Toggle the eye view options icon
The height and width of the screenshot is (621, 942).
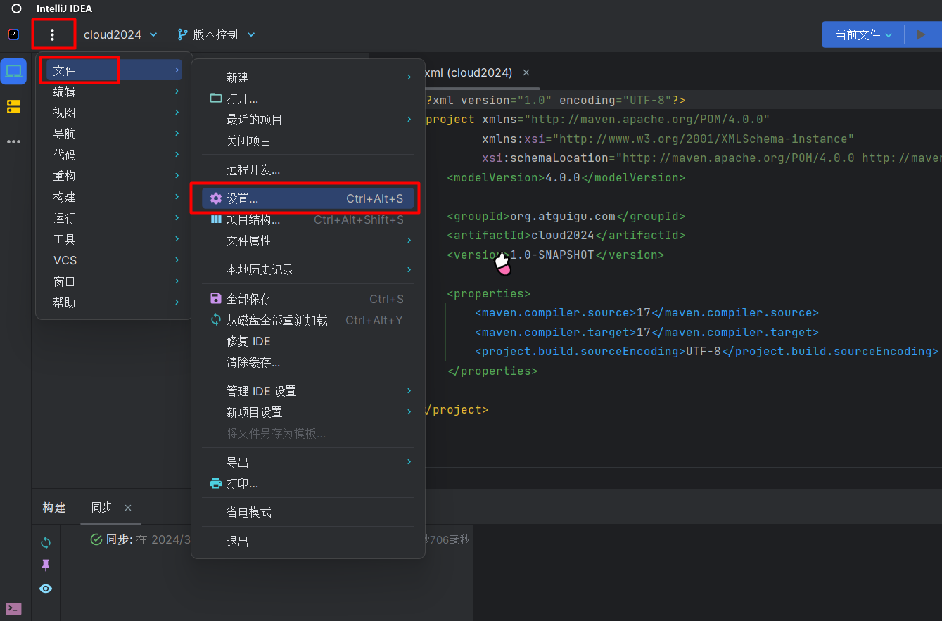click(x=46, y=589)
